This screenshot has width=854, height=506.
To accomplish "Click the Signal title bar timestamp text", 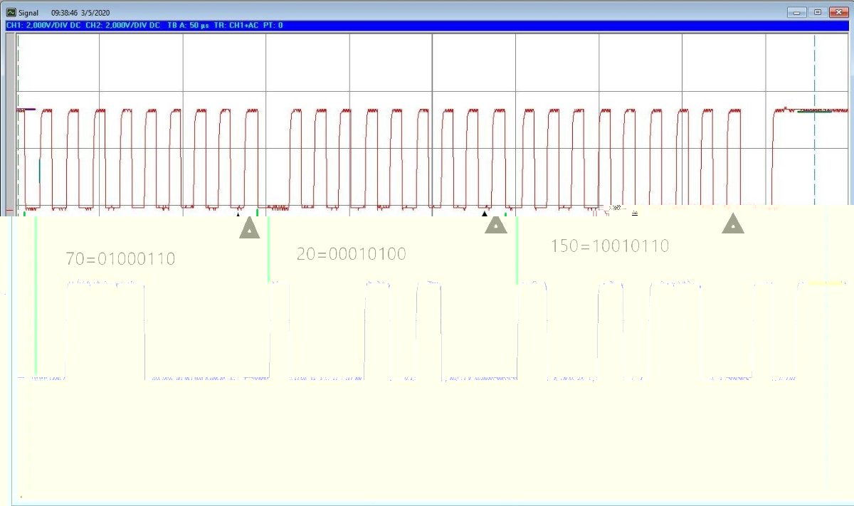I will [80, 13].
